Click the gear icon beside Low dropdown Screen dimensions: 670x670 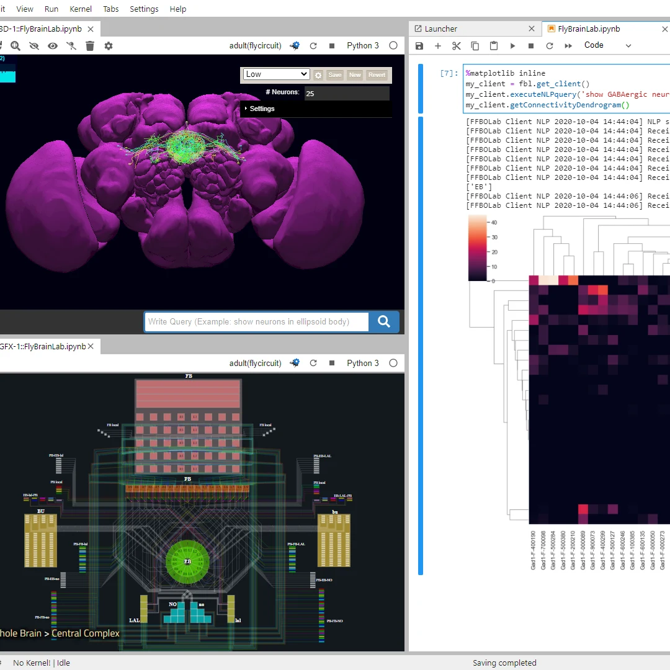click(318, 75)
